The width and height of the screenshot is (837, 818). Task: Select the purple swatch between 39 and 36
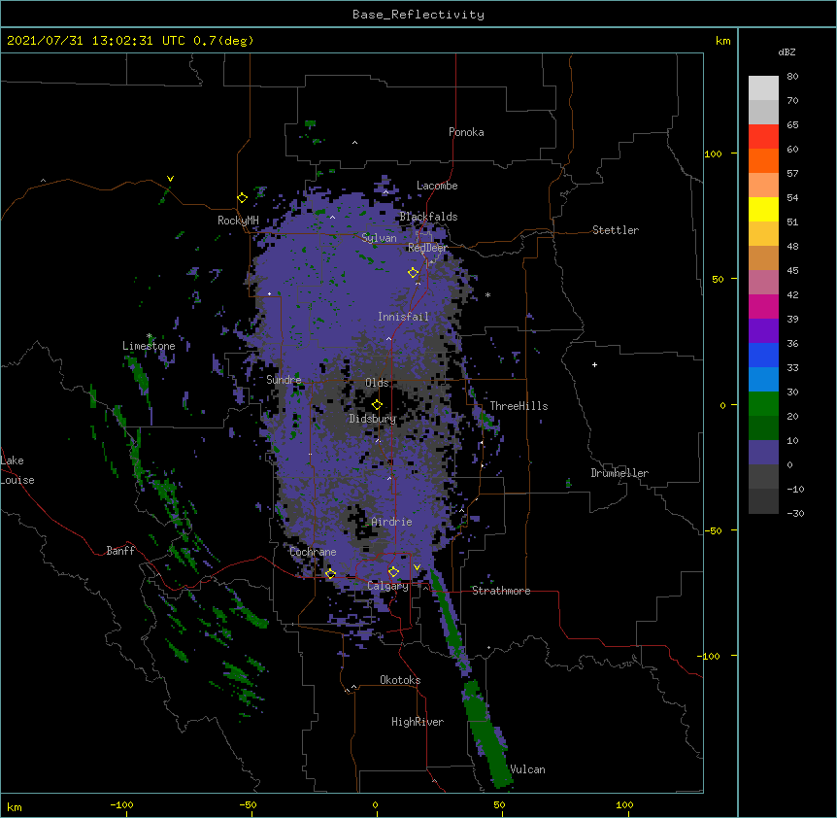coord(763,330)
